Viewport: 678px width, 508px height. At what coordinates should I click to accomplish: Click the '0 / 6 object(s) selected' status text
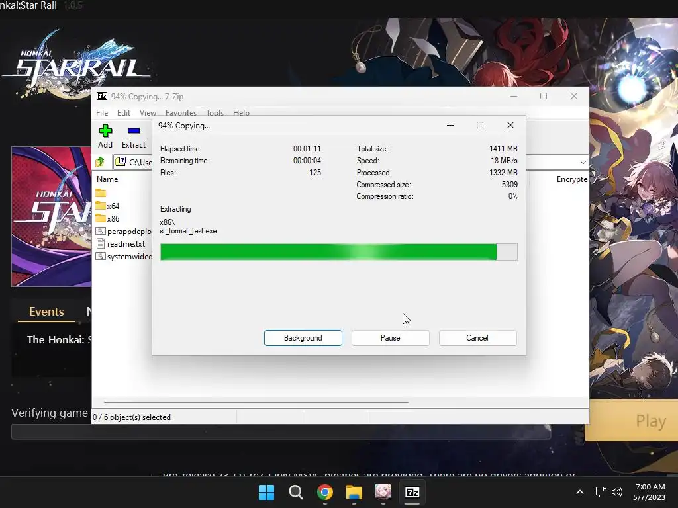pyautogui.click(x=132, y=417)
